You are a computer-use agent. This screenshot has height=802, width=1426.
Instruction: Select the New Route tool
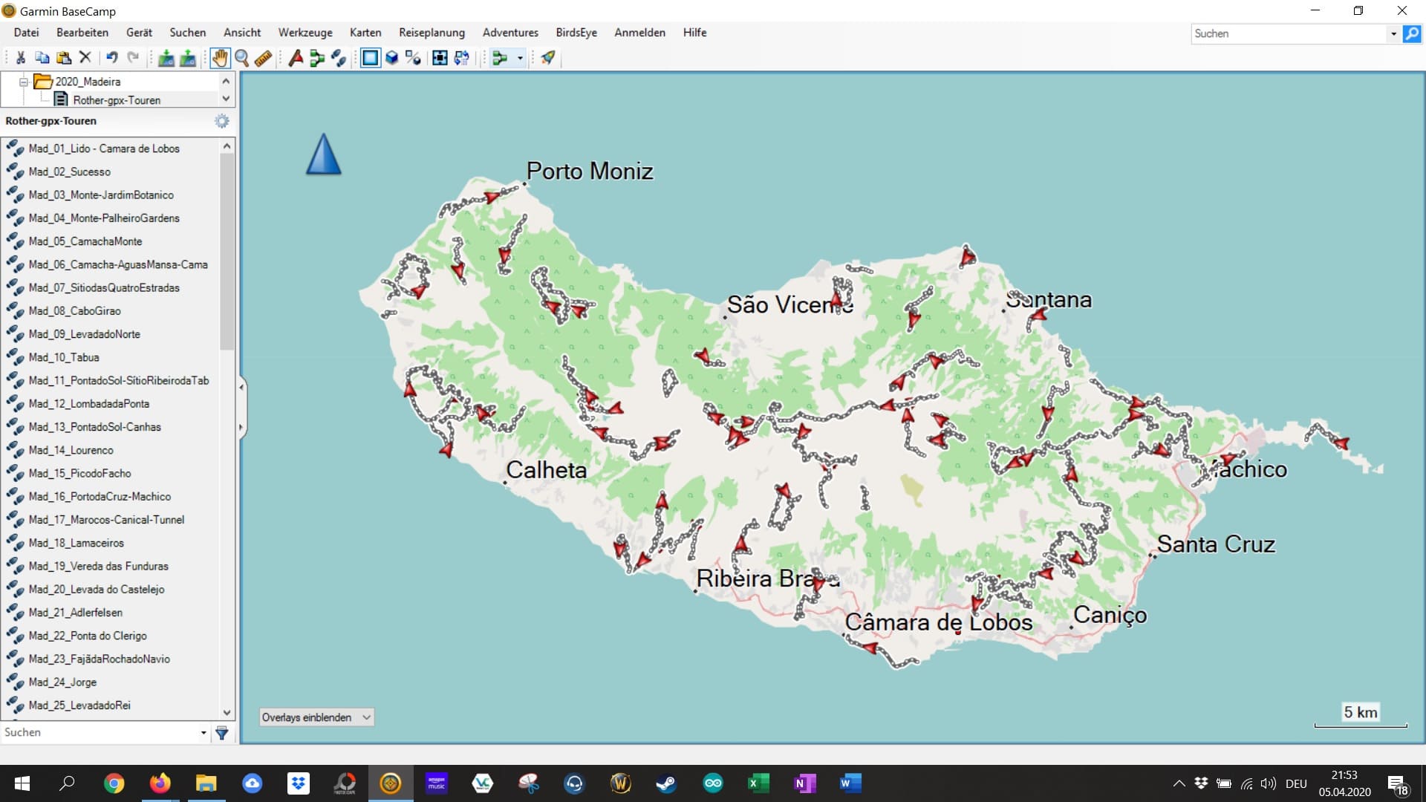tap(317, 58)
